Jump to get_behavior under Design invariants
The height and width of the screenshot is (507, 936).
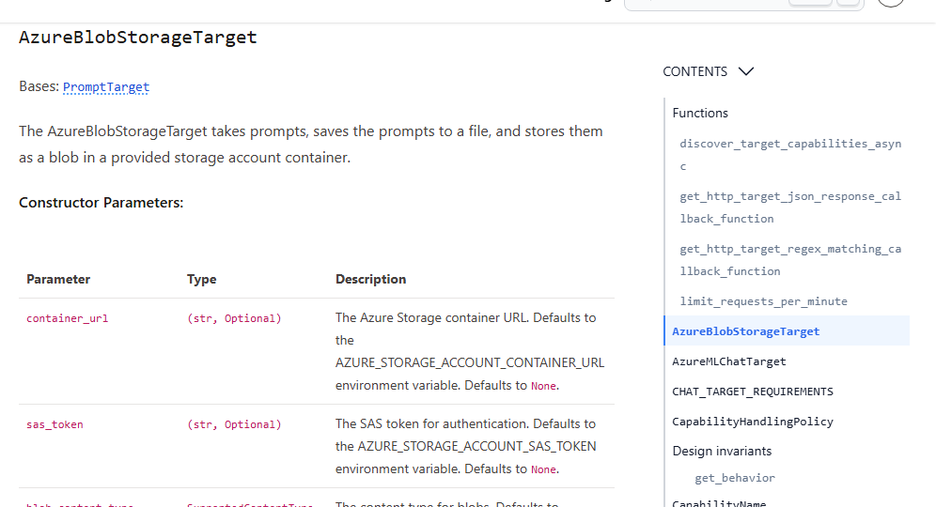point(735,478)
